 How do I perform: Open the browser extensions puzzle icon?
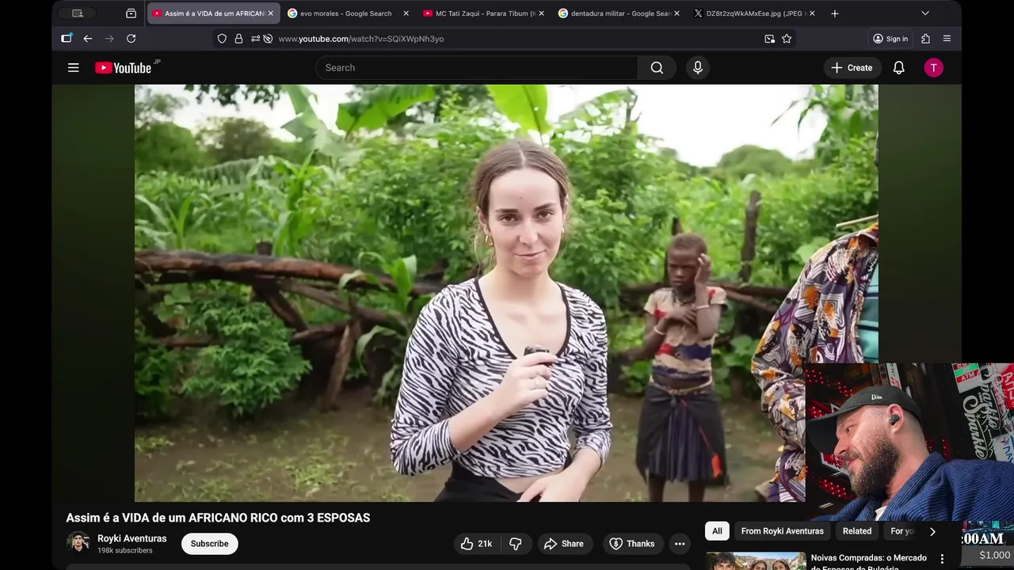pyautogui.click(x=925, y=39)
